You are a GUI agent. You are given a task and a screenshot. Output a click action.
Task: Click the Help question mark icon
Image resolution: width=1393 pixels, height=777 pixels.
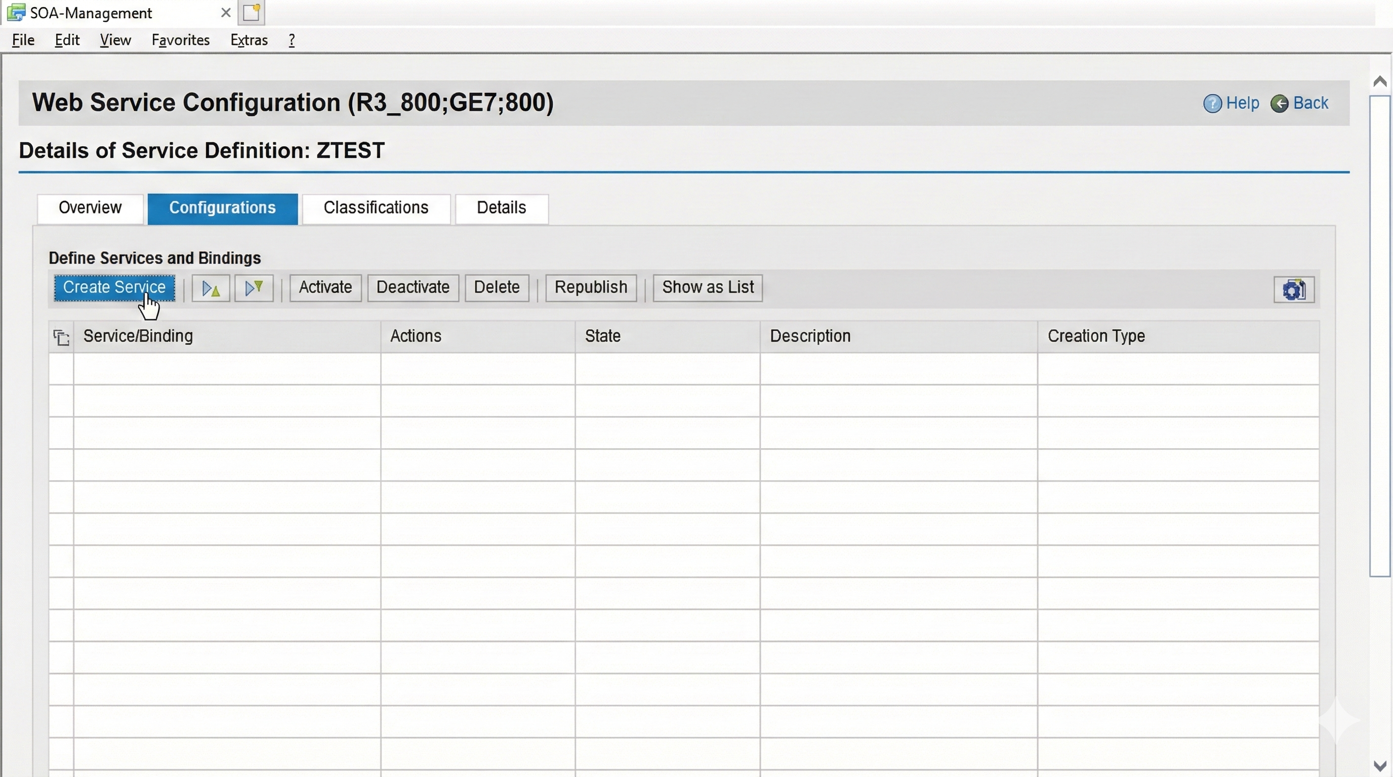1212,103
